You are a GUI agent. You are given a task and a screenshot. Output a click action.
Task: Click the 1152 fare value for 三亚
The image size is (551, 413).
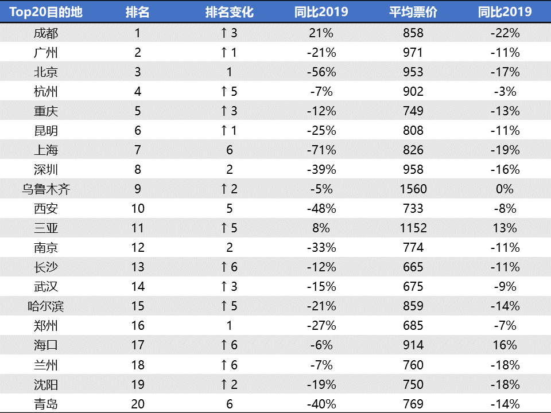pyautogui.click(x=413, y=228)
